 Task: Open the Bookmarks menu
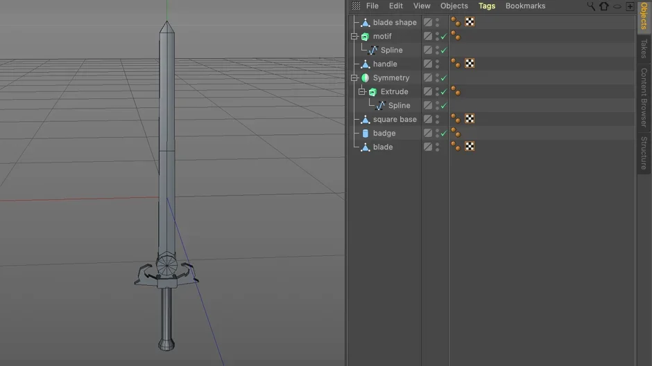pyautogui.click(x=525, y=6)
